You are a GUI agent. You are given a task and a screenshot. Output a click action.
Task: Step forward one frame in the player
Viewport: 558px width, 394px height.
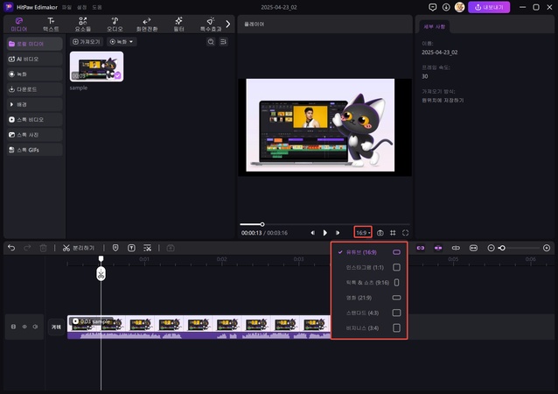[338, 233]
